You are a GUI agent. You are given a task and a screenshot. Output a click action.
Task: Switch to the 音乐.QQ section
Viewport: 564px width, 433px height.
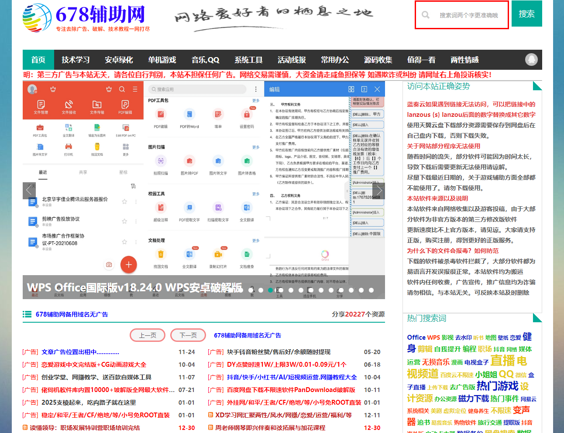click(x=205, y=59)
